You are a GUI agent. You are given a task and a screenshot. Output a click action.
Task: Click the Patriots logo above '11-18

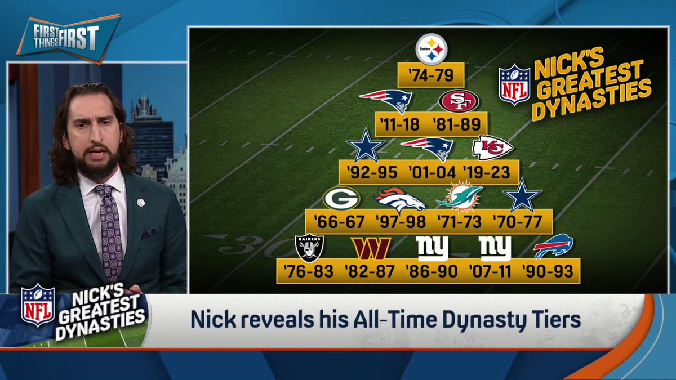(x=386, y=101)
